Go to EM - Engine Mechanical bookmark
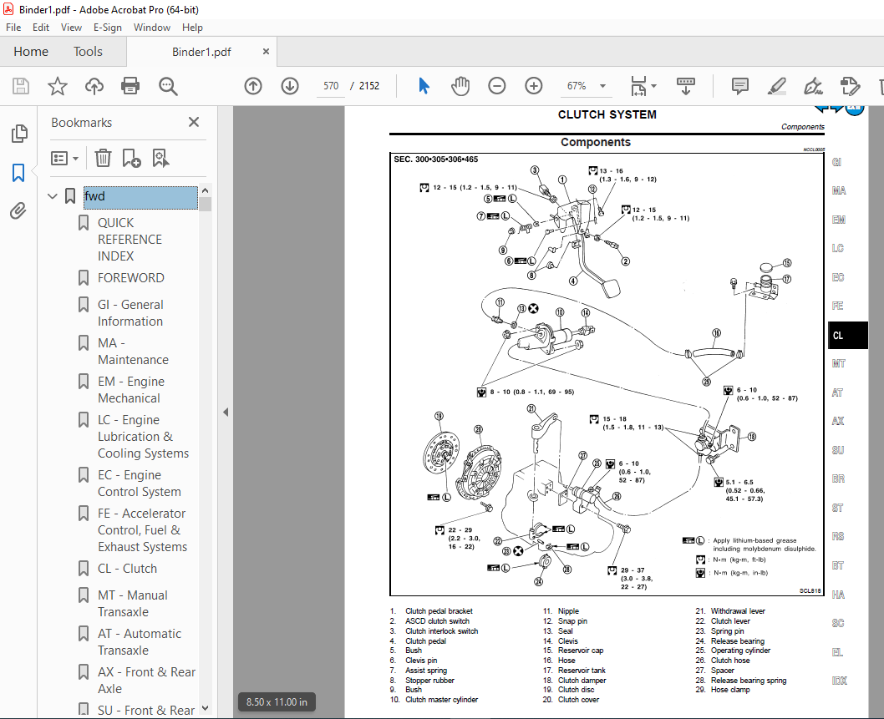This screenshot has width=884, height=719. pyautogui.click(x=131, y=389)
